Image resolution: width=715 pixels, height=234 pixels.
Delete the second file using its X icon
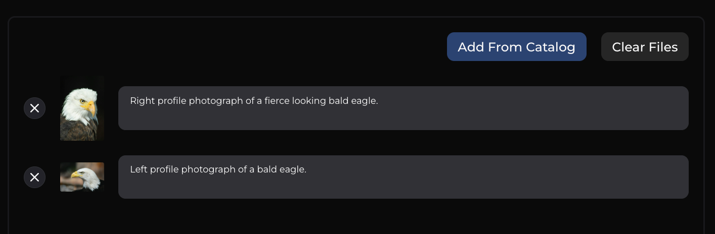tap(34, 177)
